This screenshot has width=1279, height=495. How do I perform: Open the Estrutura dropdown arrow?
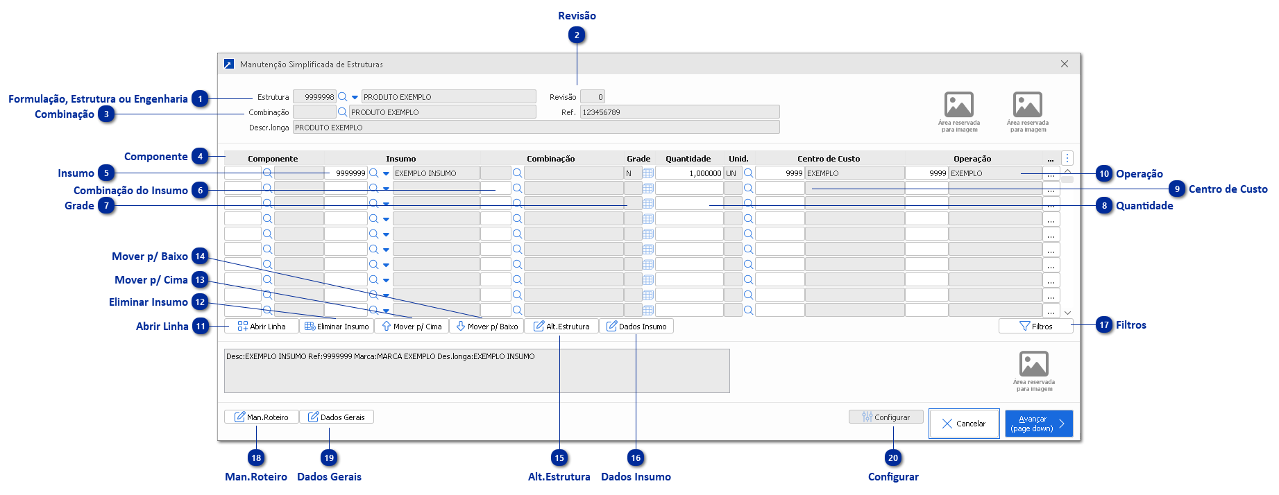[x=355, y=97]
